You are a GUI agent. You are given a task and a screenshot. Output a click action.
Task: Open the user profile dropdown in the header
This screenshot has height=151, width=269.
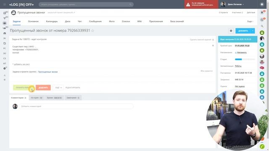click(235, 5)
